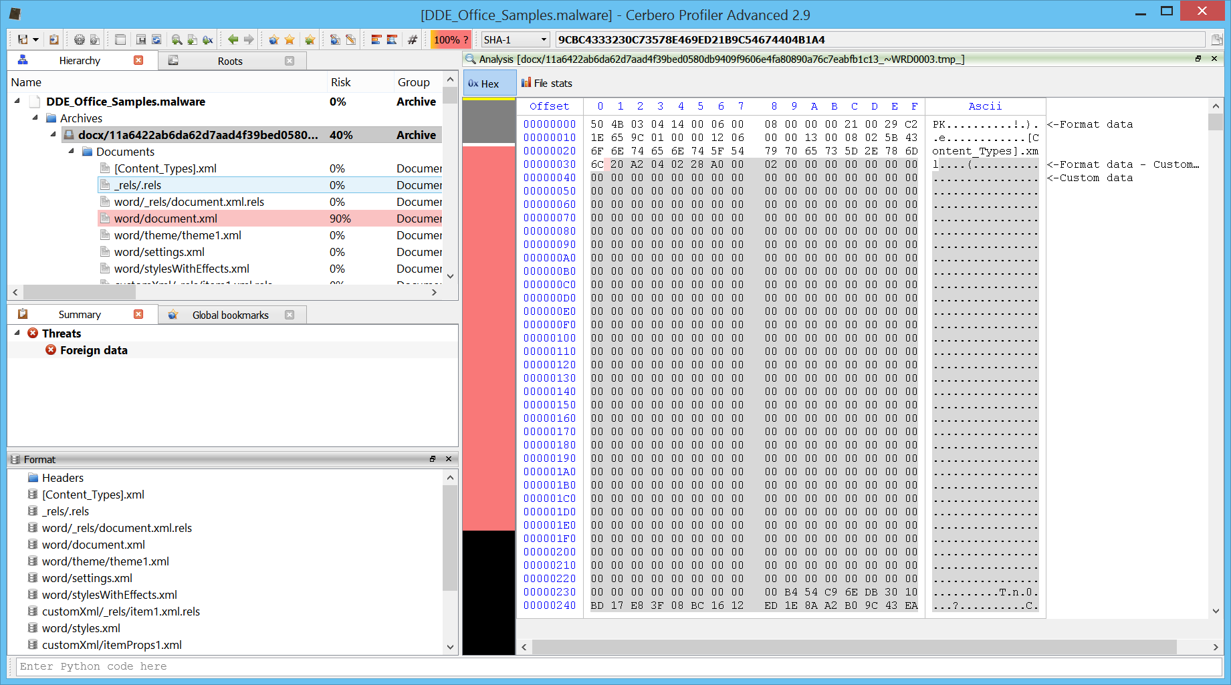Image resolution: width=1231 pixels, height=685 pixels.
Task: Click the new blank window toolbar icon
Action: click(x=120, y=39)
